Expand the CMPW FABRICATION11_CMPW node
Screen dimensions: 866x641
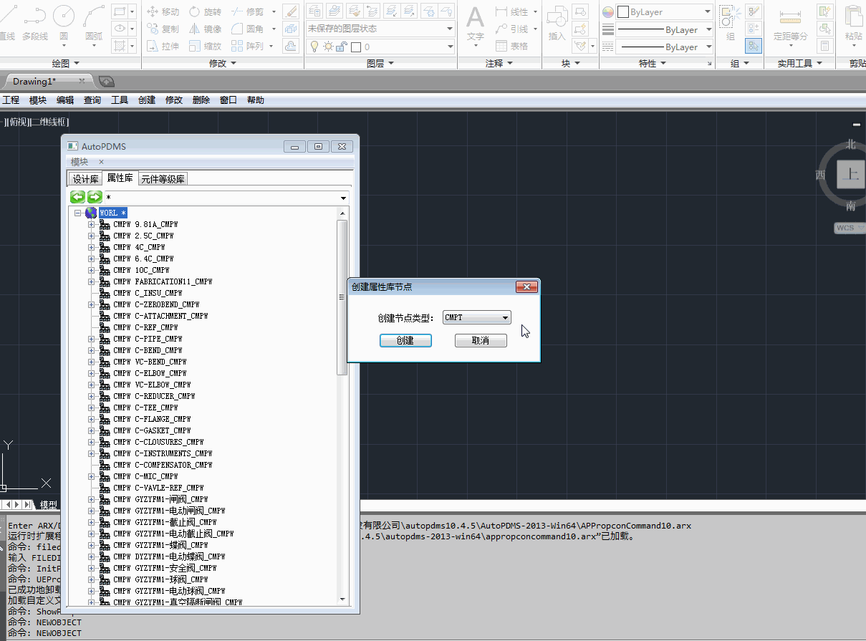pos(92,281)
